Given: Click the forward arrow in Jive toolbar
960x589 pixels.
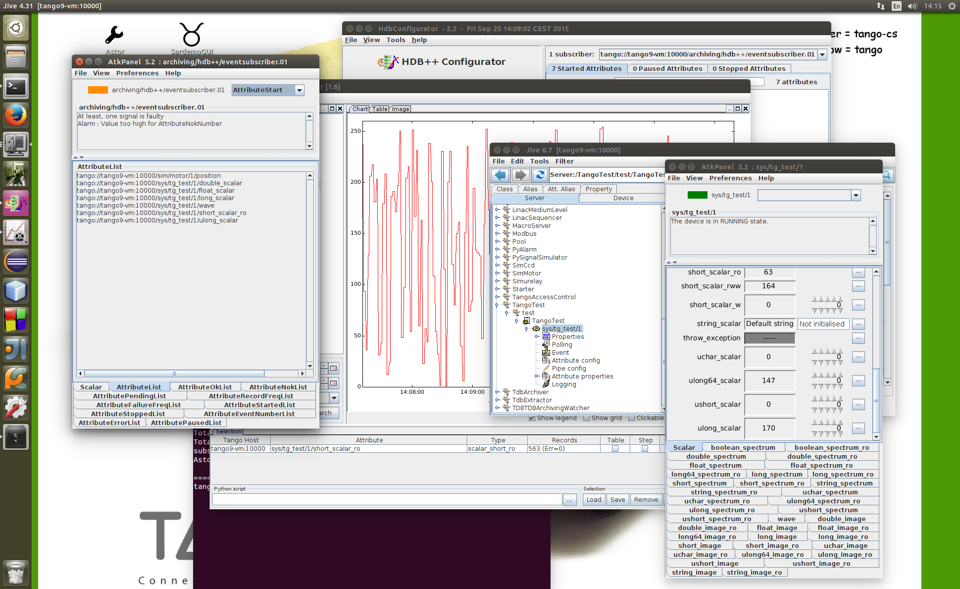Looking at the screenshot, I should click(x=520, y=175).
